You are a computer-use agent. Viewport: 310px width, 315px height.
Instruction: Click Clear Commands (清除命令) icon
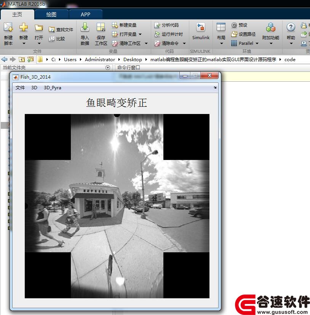pos(157,43)
